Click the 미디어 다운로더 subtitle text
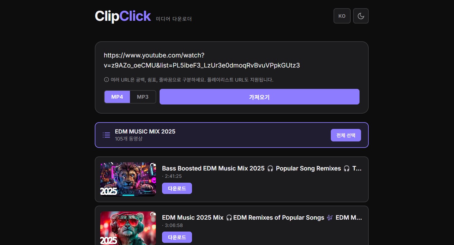454x245 pixels. (x=174, y=19)
